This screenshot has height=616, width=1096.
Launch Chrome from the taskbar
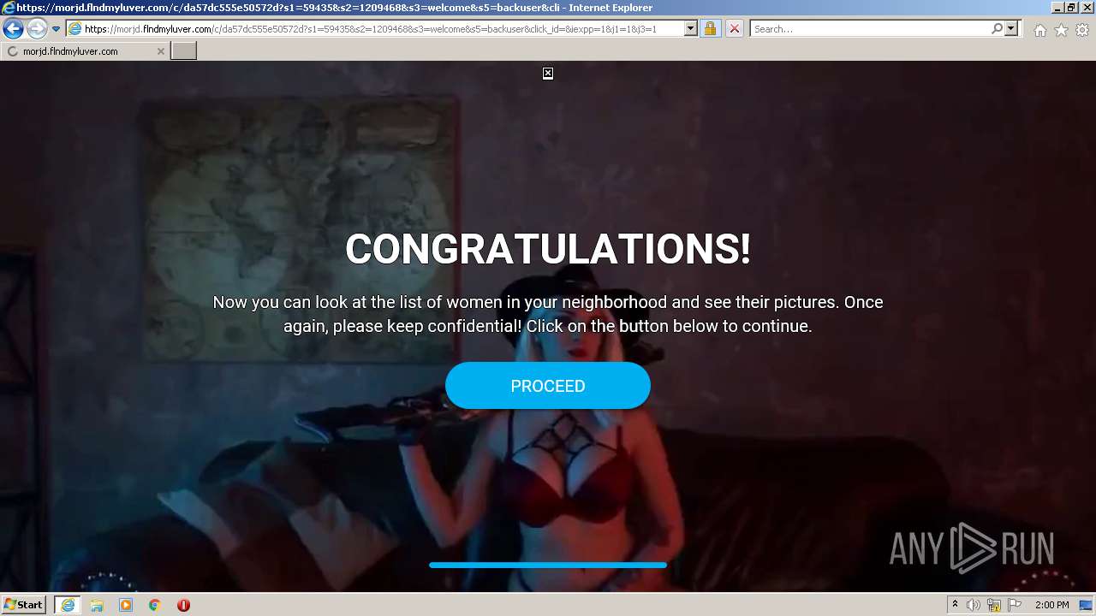tap(154, 605)
